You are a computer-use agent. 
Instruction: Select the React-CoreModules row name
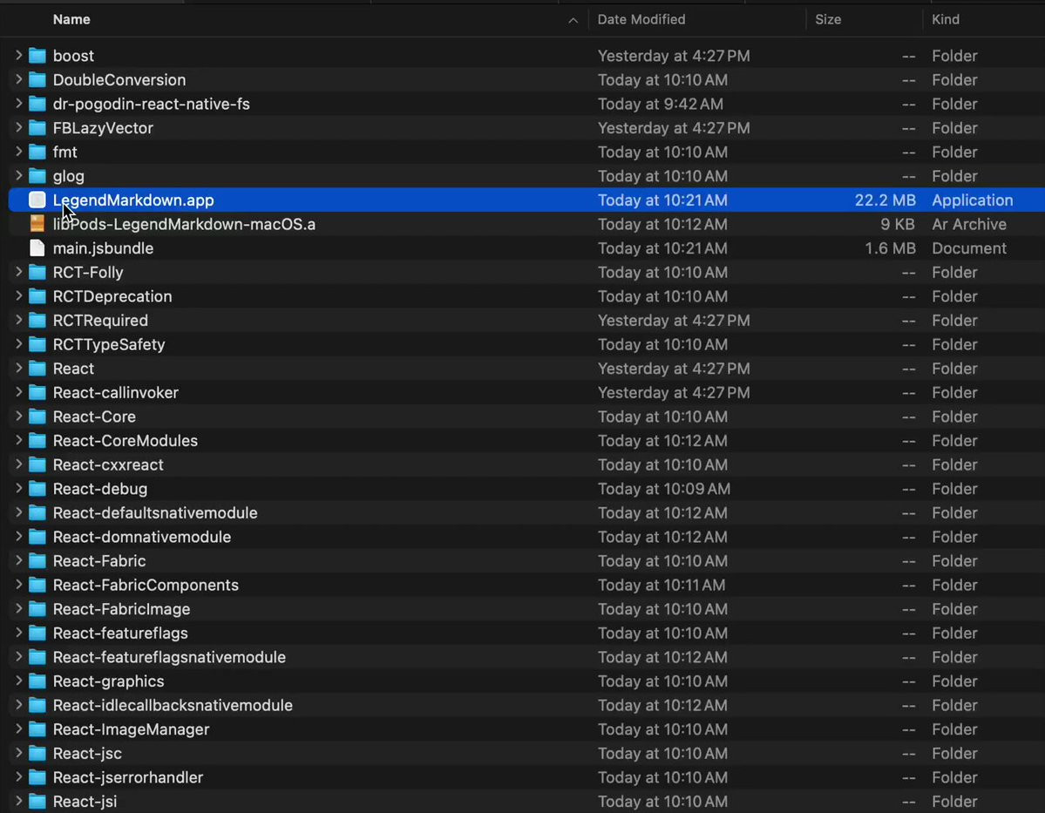click(x=126, y=441)
